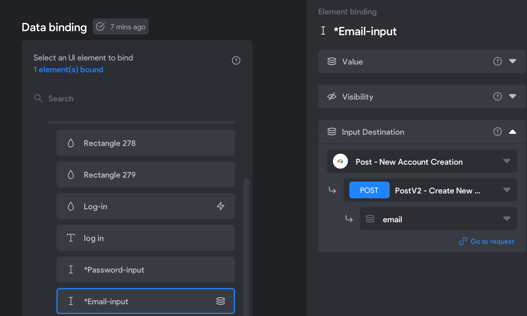
Task: Click the crossed-eye Visibility icon
Action: pos(332,96)
